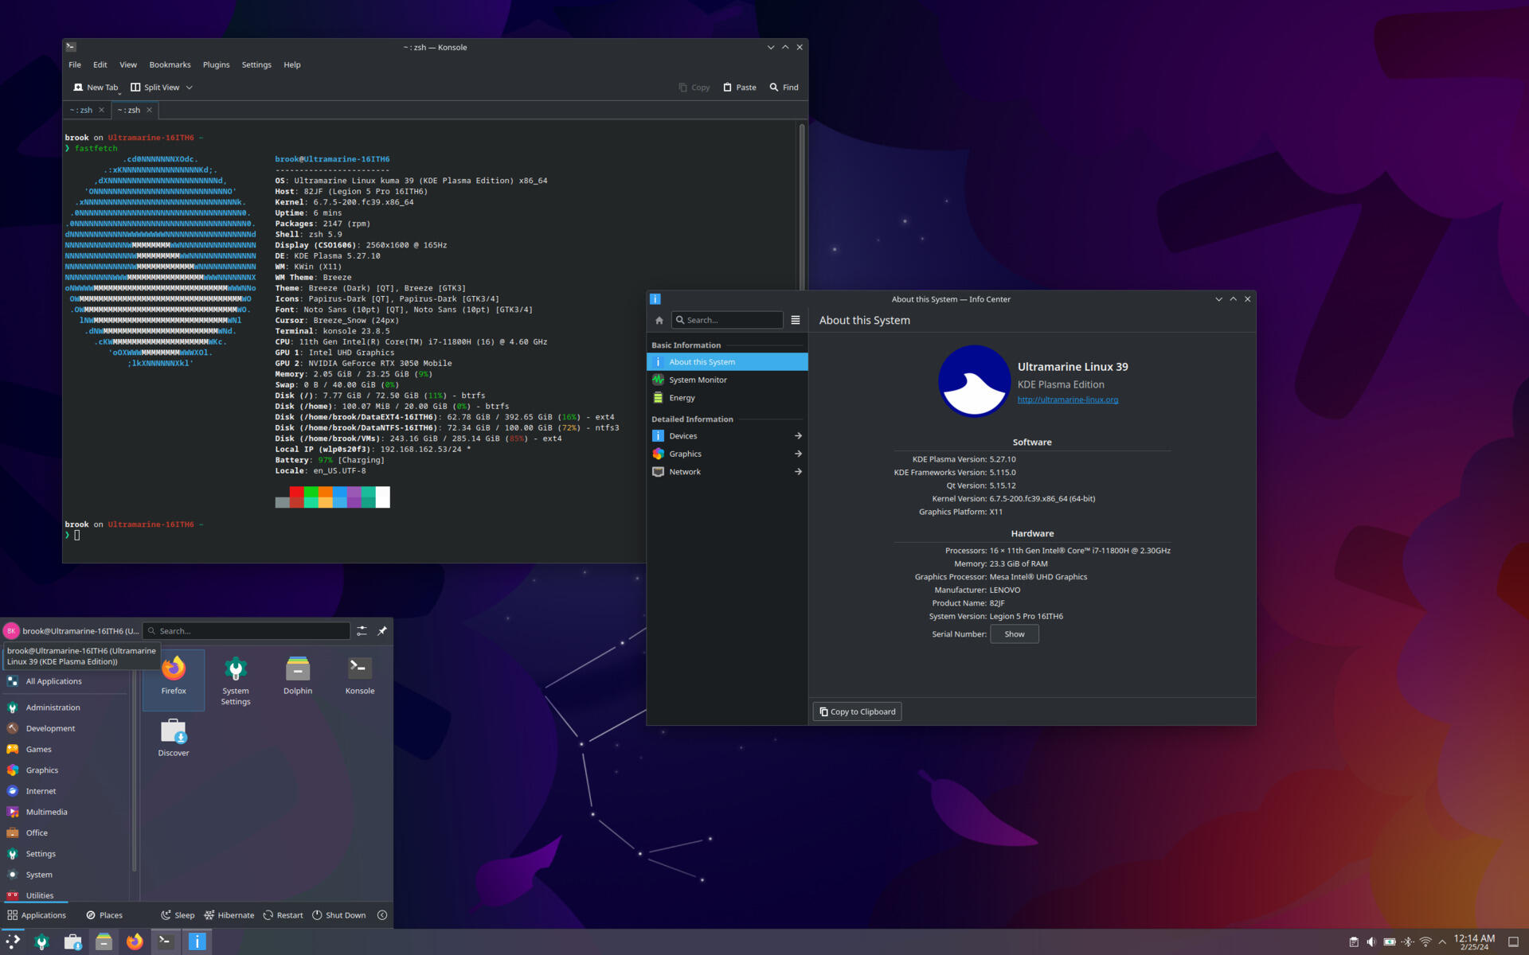
Task: Expand more session options after Shut Down
Action: pos(382,915)
